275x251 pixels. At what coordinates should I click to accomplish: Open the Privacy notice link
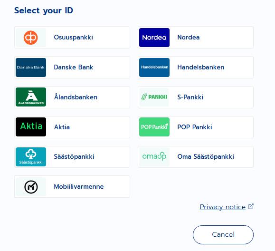pos(223,207)
